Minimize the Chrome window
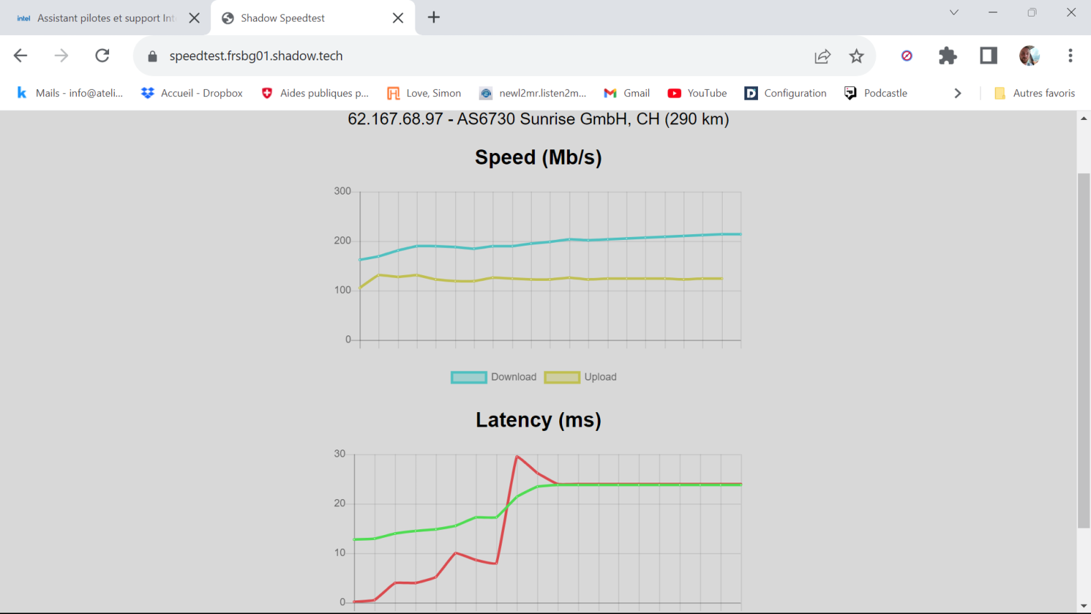Image resolution: width=1091 pixels, height=614 pixels. tap(993, 12)
